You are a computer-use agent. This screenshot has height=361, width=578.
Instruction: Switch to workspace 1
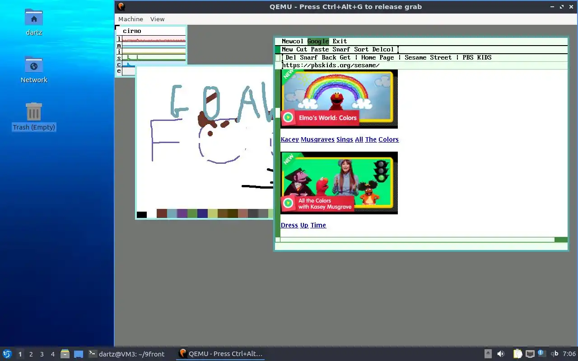click(x=20, y=354)
